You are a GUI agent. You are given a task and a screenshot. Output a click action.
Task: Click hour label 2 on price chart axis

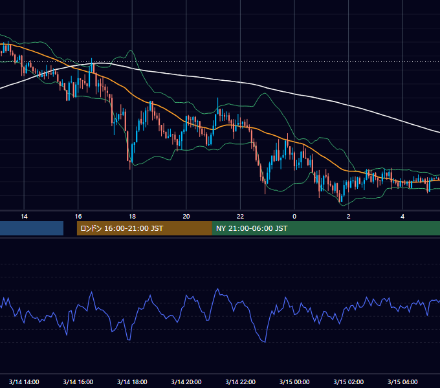pyautogui.click(x=348, y=217)
